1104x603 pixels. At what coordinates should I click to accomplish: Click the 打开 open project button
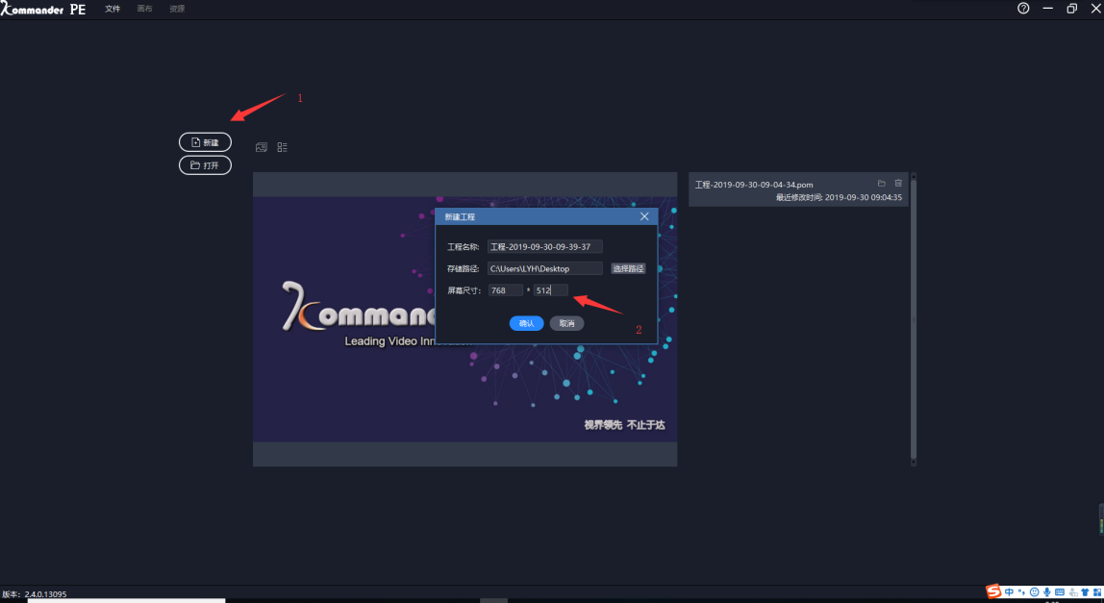(x=205, y=165)
